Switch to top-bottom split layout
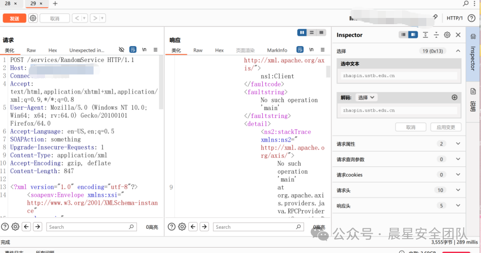This screenshot has height=253, width=483. 312,32
